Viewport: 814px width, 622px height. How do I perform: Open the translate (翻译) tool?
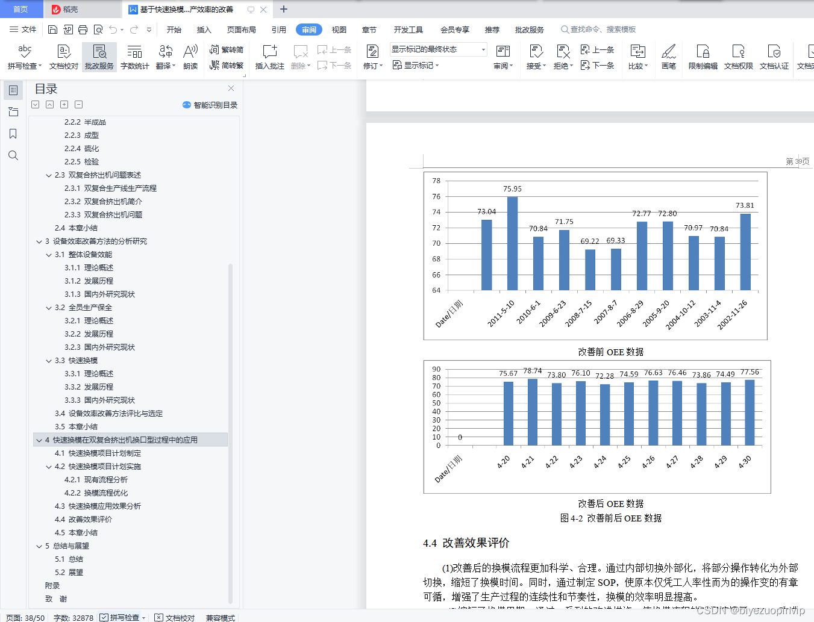[x=165, y=57]
